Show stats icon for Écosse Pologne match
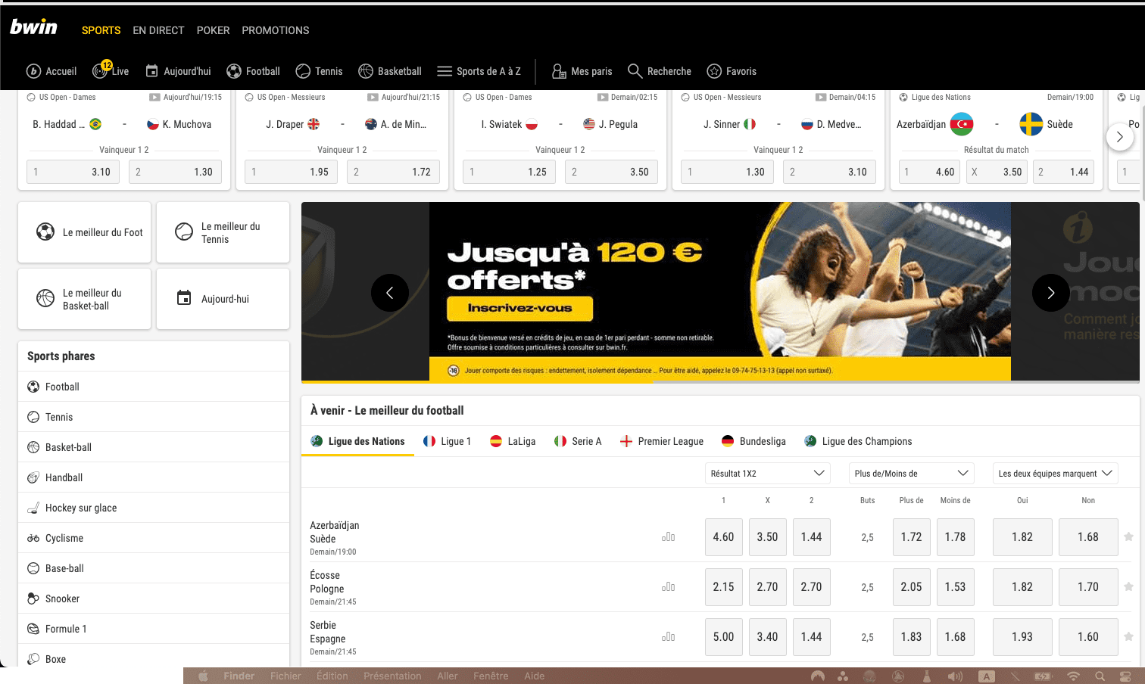 point(668,587)
